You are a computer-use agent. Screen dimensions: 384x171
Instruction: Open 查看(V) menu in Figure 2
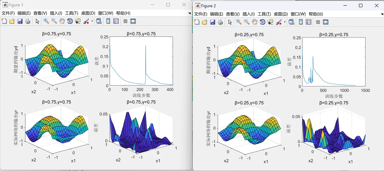click(233, 14)
